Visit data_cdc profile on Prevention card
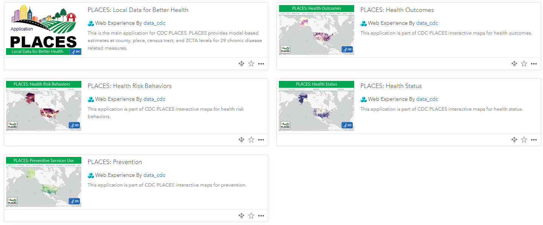This screenshot has height=225, width=543. pos(154,175)
